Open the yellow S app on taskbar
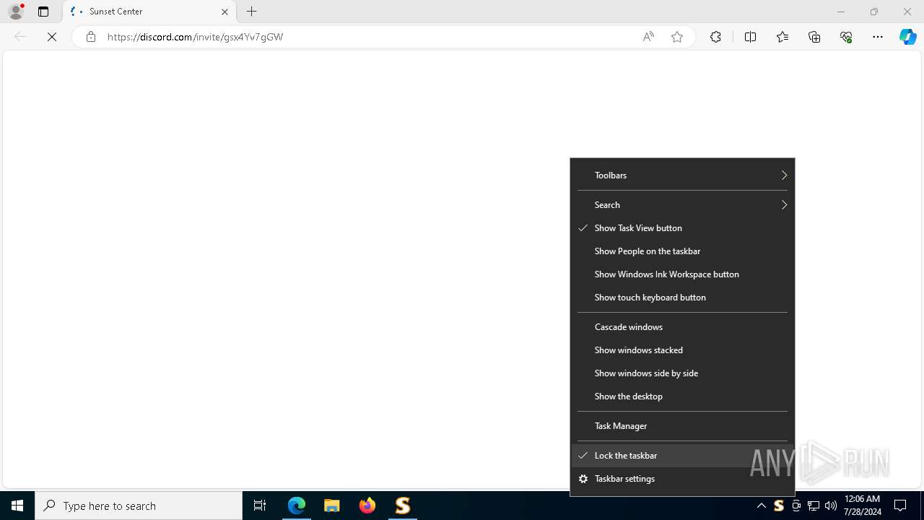 pos(403,506)
